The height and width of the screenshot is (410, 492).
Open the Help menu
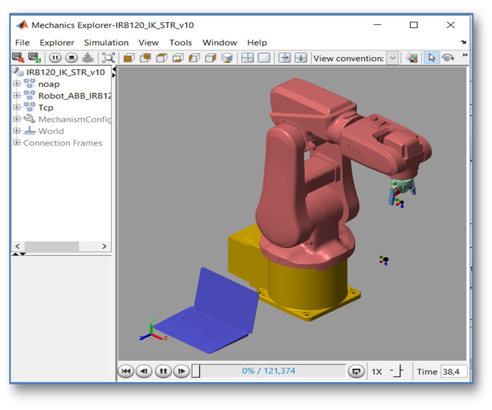257,43
